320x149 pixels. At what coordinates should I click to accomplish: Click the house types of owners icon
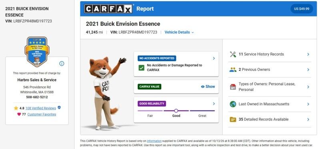pos(233,87)
